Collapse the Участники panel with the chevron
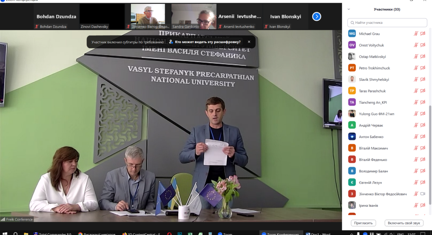This screenshot has height=235, width=432. (x=349, y=9)
